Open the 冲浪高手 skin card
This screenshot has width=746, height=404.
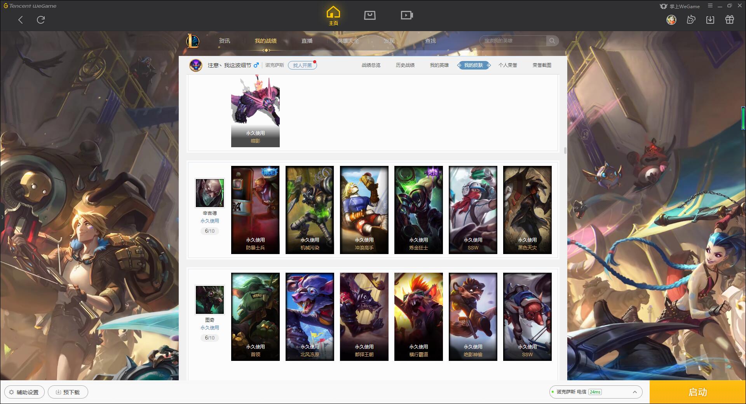(364, 210)
